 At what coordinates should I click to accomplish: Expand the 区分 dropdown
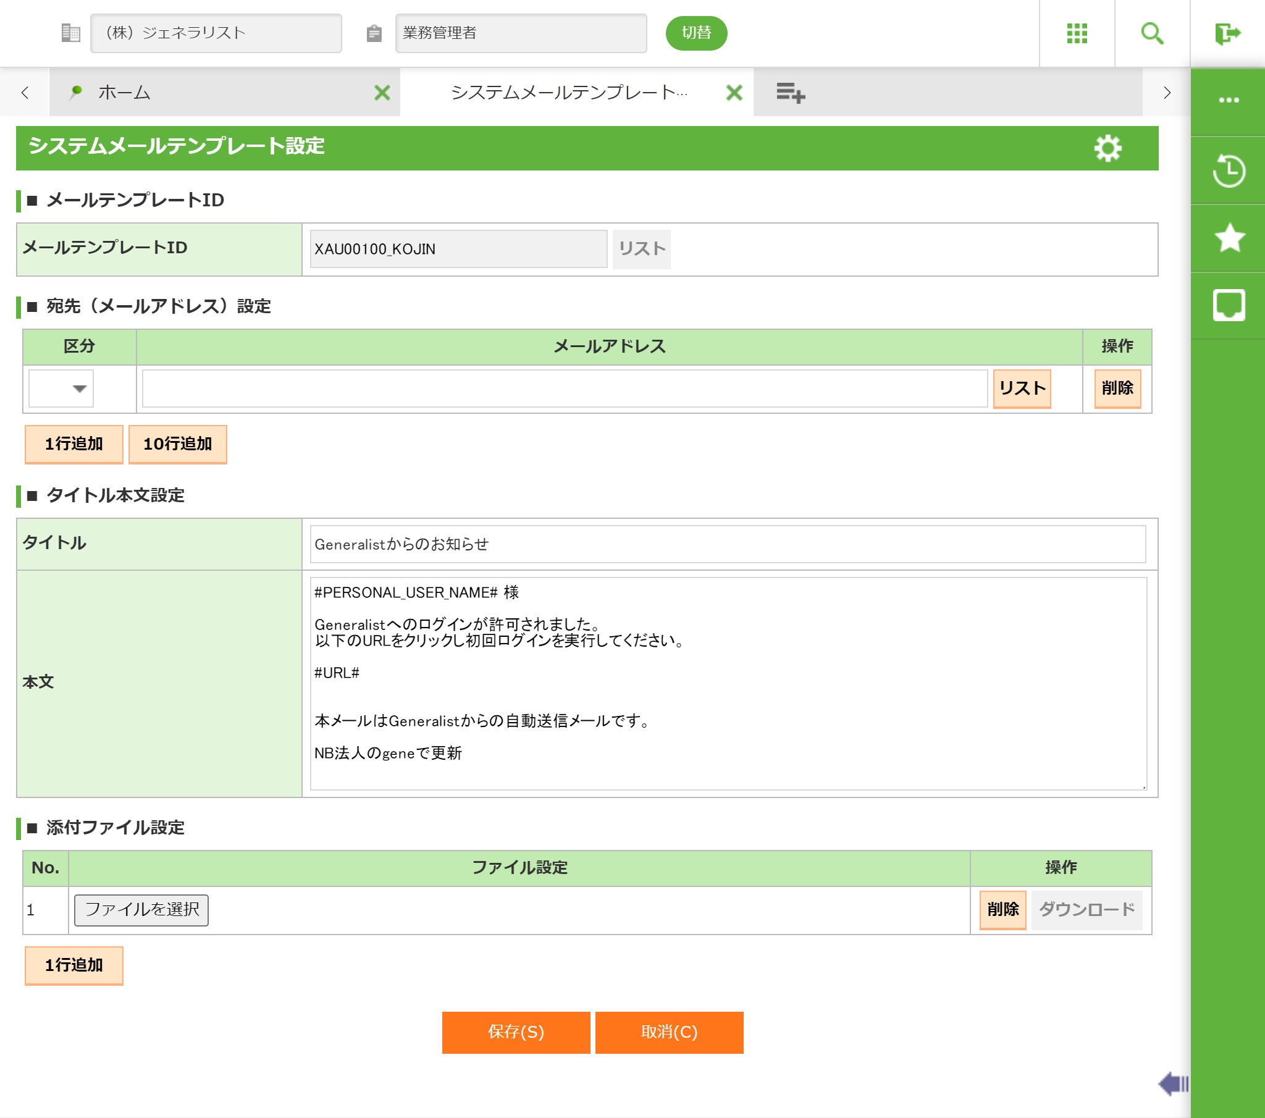pos(61,388)
